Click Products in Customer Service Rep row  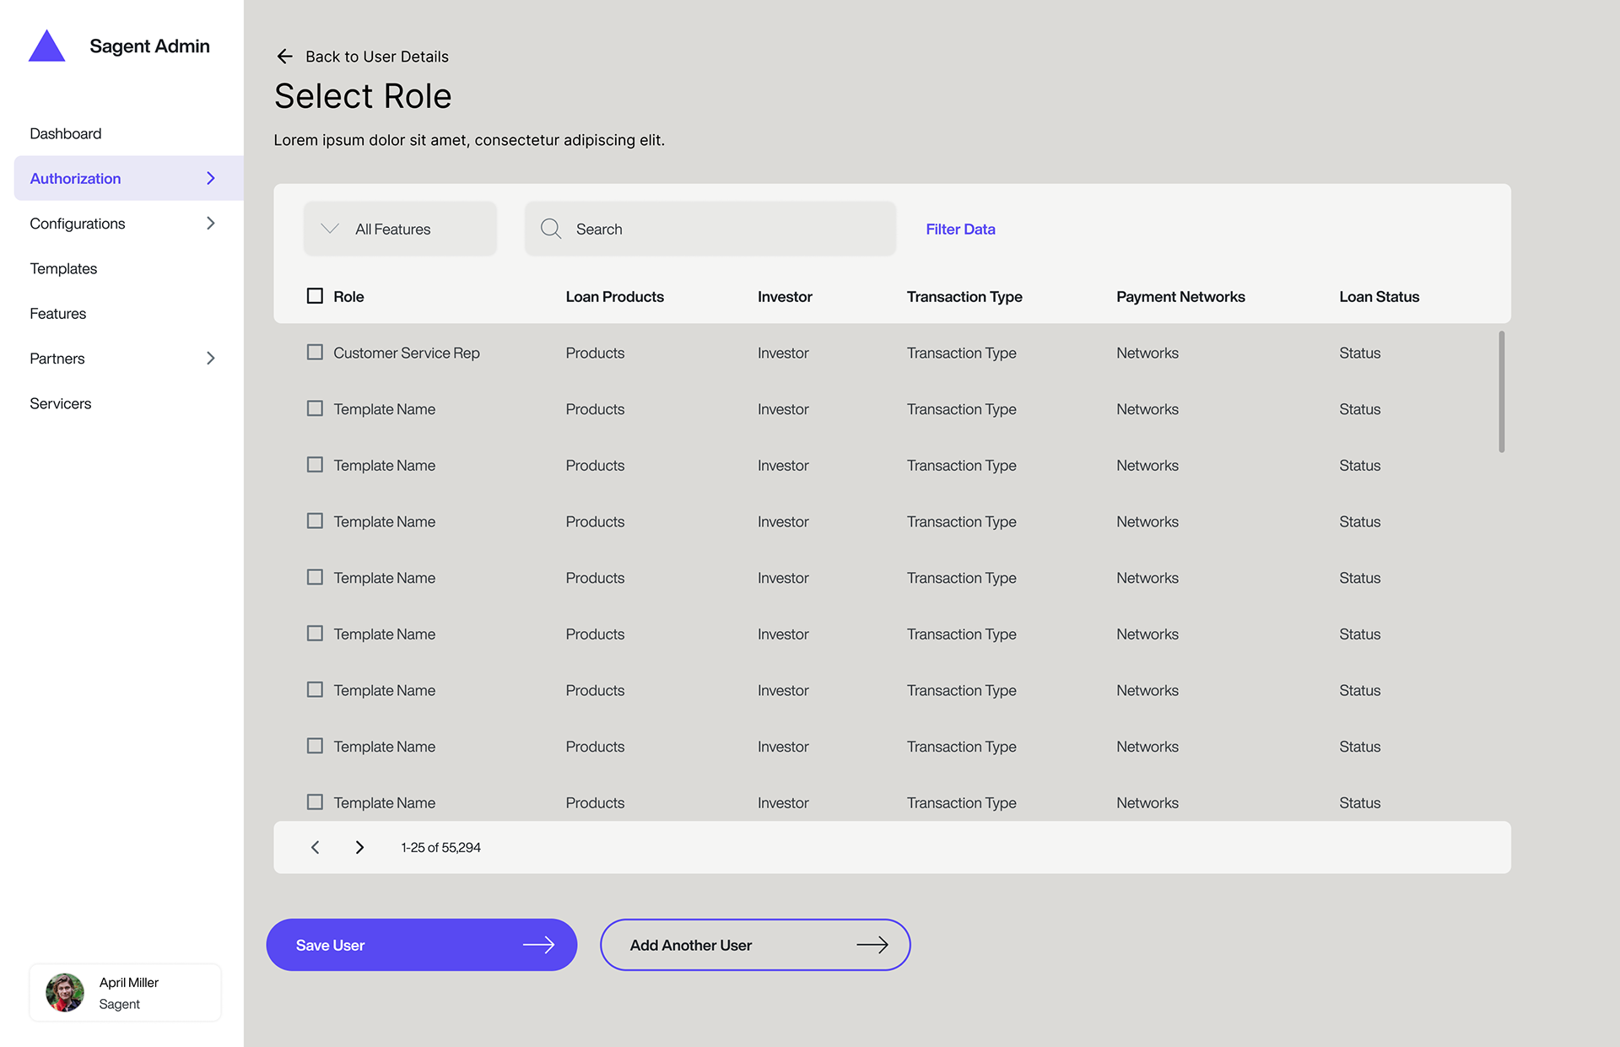tap(595, 353)
